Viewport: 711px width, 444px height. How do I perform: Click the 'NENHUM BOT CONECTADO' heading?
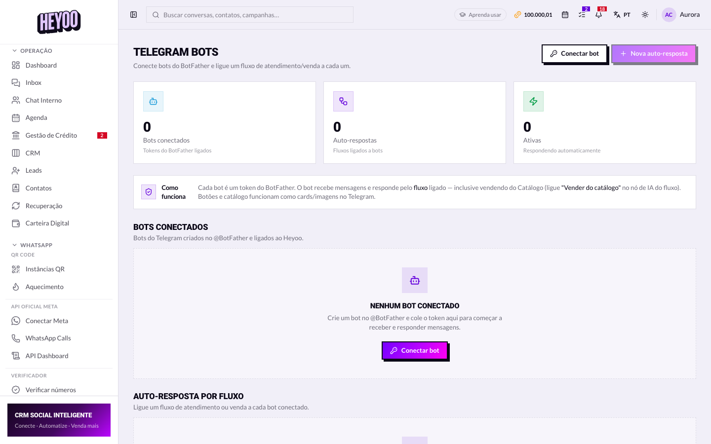point(415,306)
